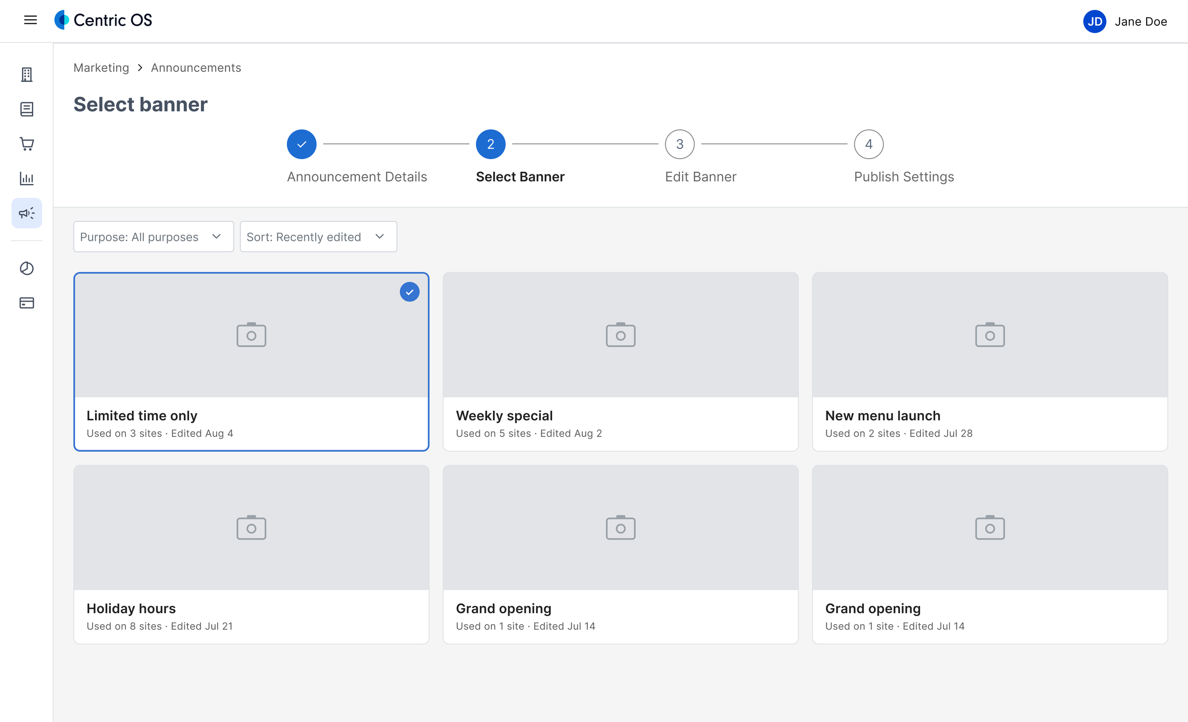Select the Limited time only banner thumbnail
The image size is (1188, 722).
point(251,335)
